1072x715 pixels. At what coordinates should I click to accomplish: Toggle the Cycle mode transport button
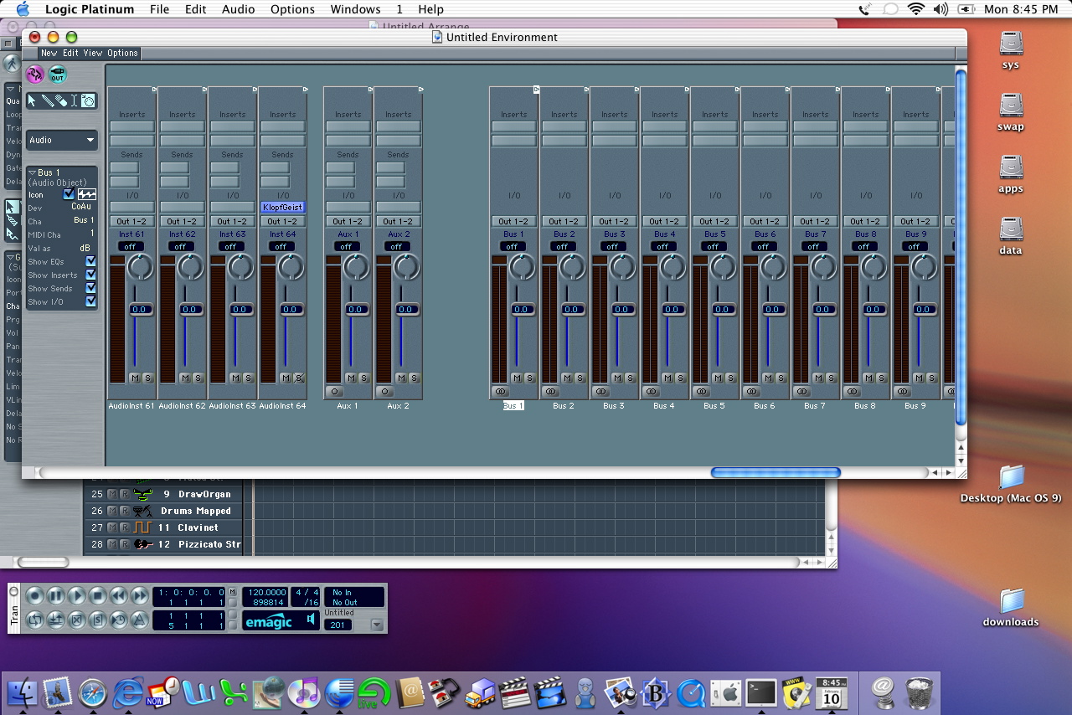click(34, 620)
